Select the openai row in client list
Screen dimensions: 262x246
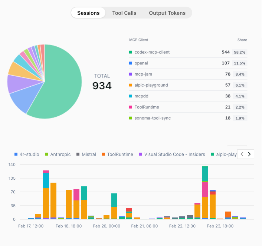[141, 63]
